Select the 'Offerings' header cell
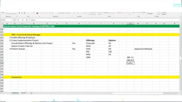Image resolution: width=182 pixels, height=102 pixels. point(90,40)
